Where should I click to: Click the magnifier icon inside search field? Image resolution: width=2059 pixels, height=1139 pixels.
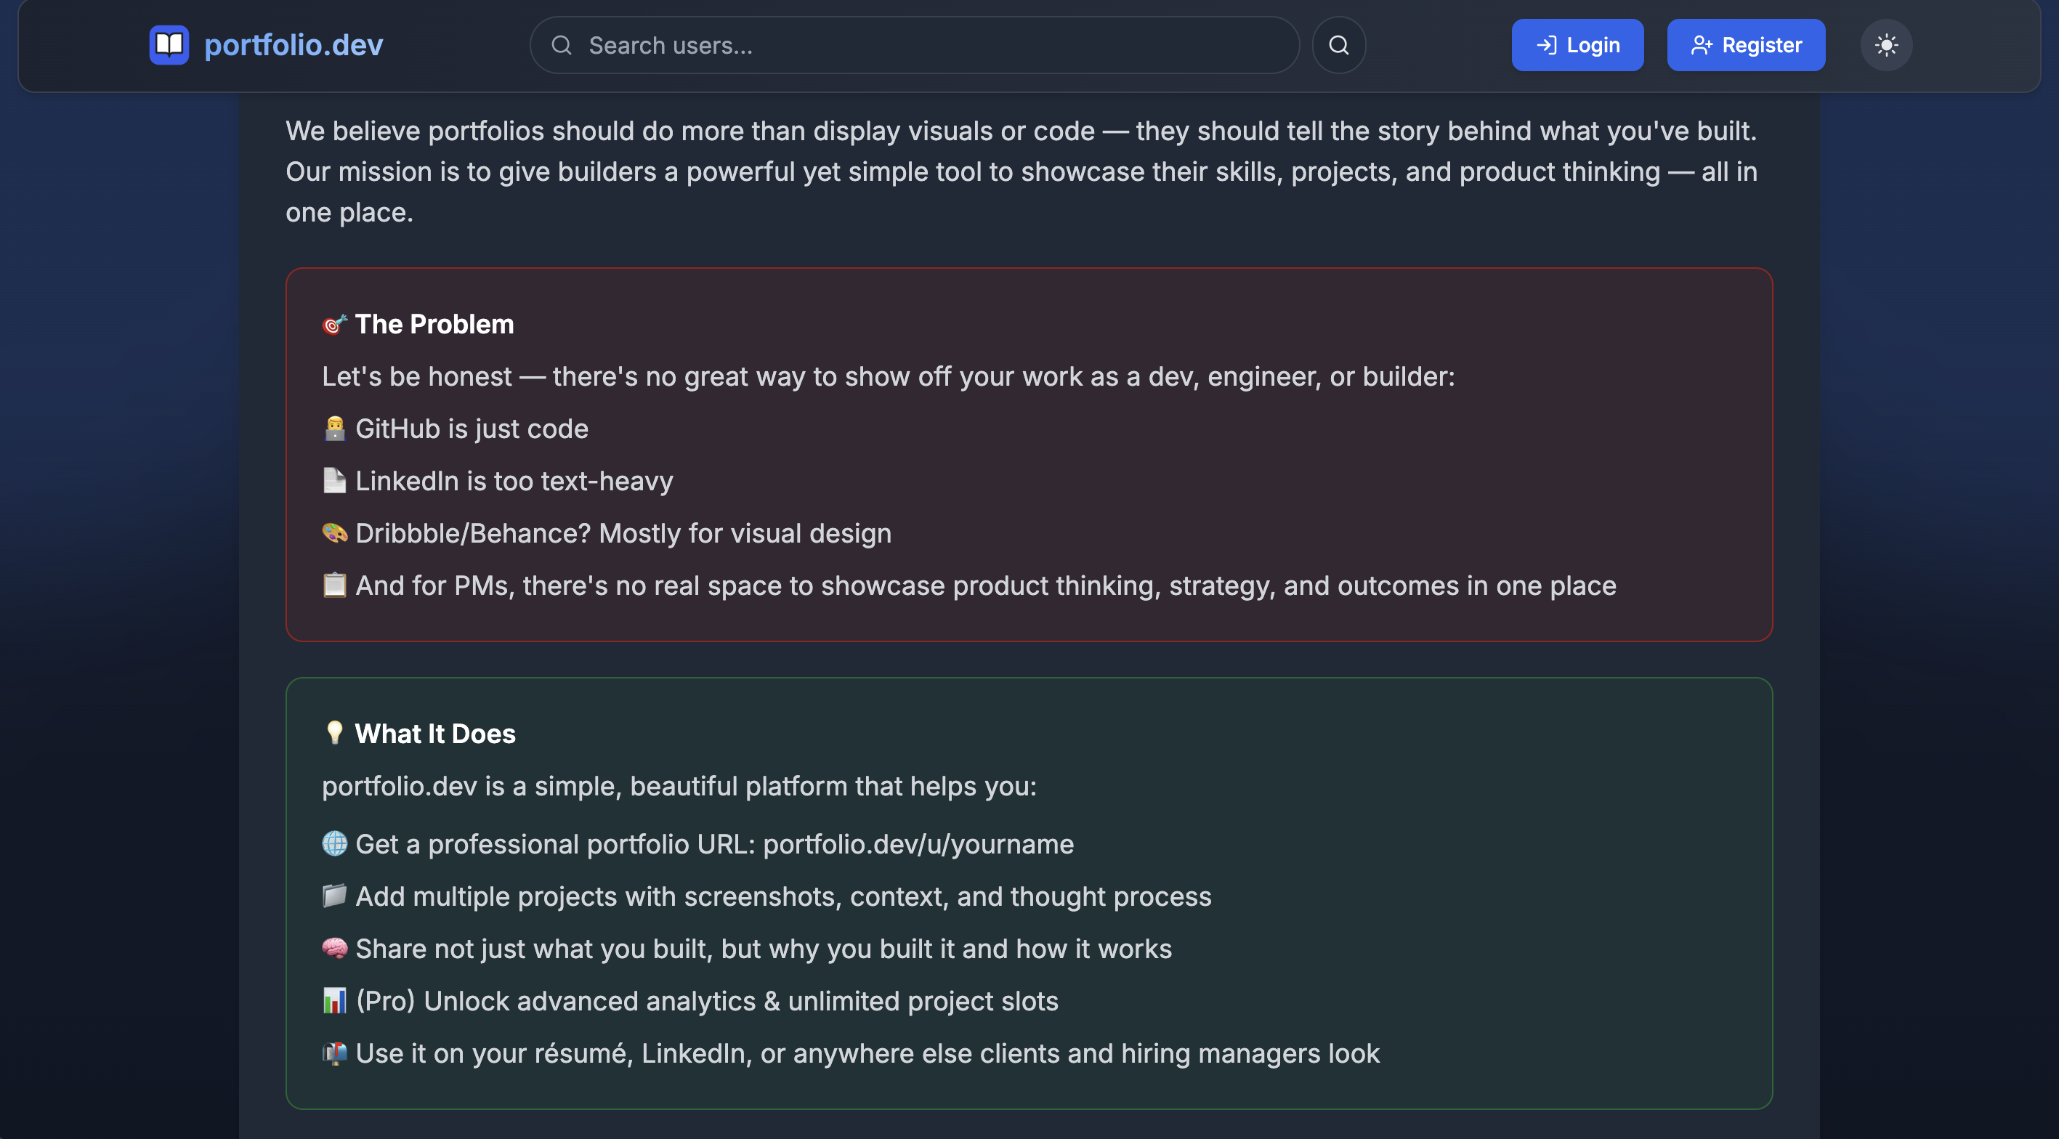pos(562,45)
